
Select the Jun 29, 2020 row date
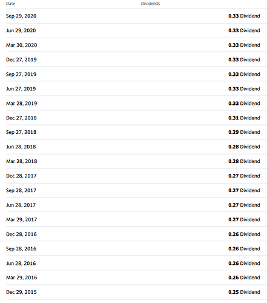21,30
